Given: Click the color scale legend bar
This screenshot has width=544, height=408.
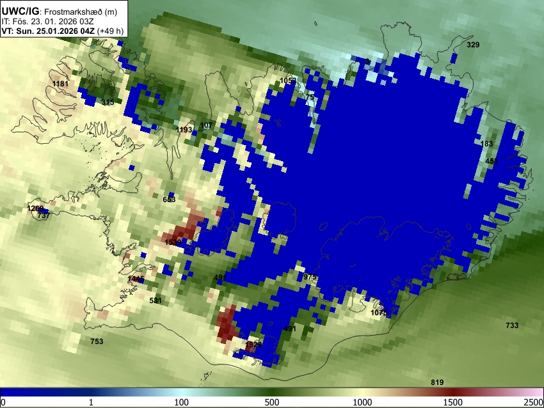Looking at the screenshot, I should point(272,393).
